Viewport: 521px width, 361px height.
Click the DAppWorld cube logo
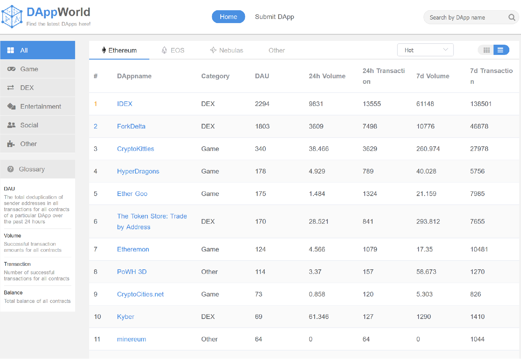[12, 17]
